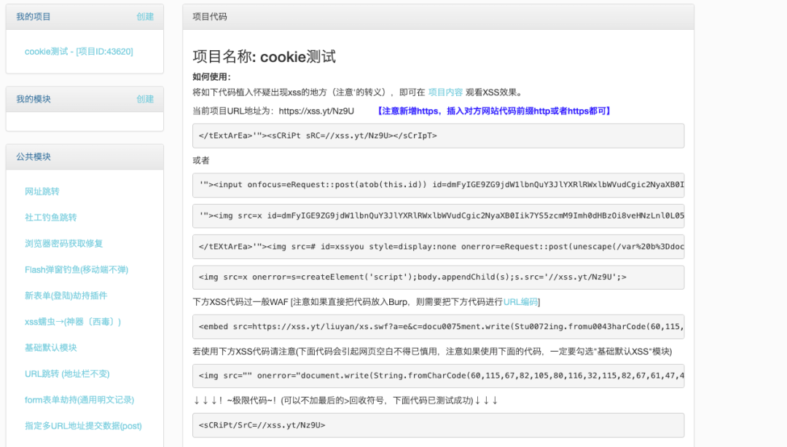Click the 公共模块 panel header
787x447 pixels.
point(85,157)
